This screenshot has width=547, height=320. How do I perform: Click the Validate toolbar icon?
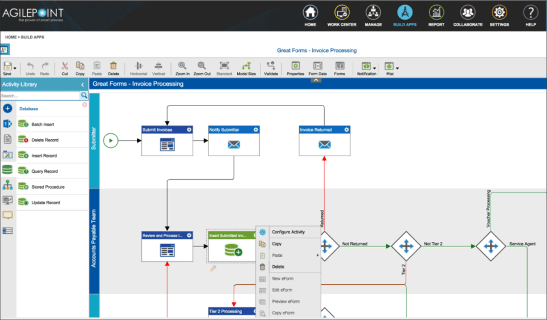coord(271,66)
